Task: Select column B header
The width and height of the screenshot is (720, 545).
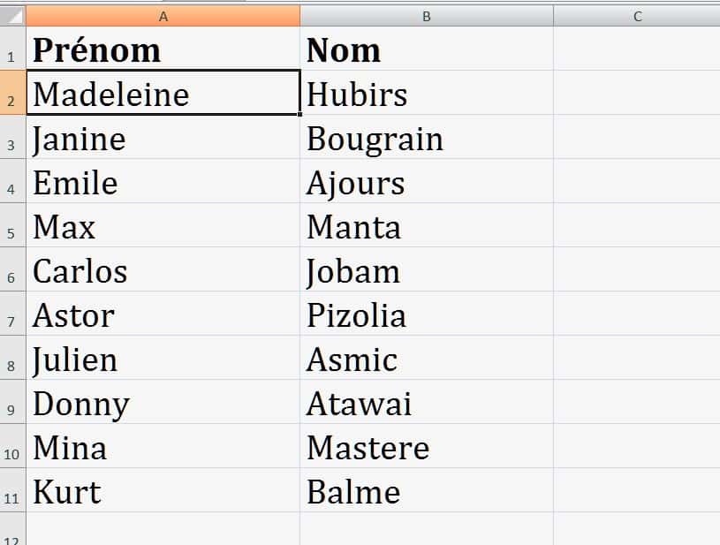Action: pyautogui.click(x=427, y=15)
